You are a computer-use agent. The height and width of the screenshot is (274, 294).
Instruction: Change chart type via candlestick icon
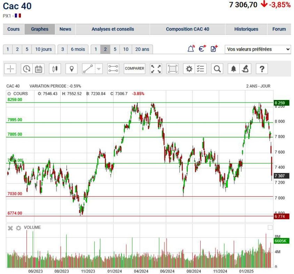pos(55,69)
